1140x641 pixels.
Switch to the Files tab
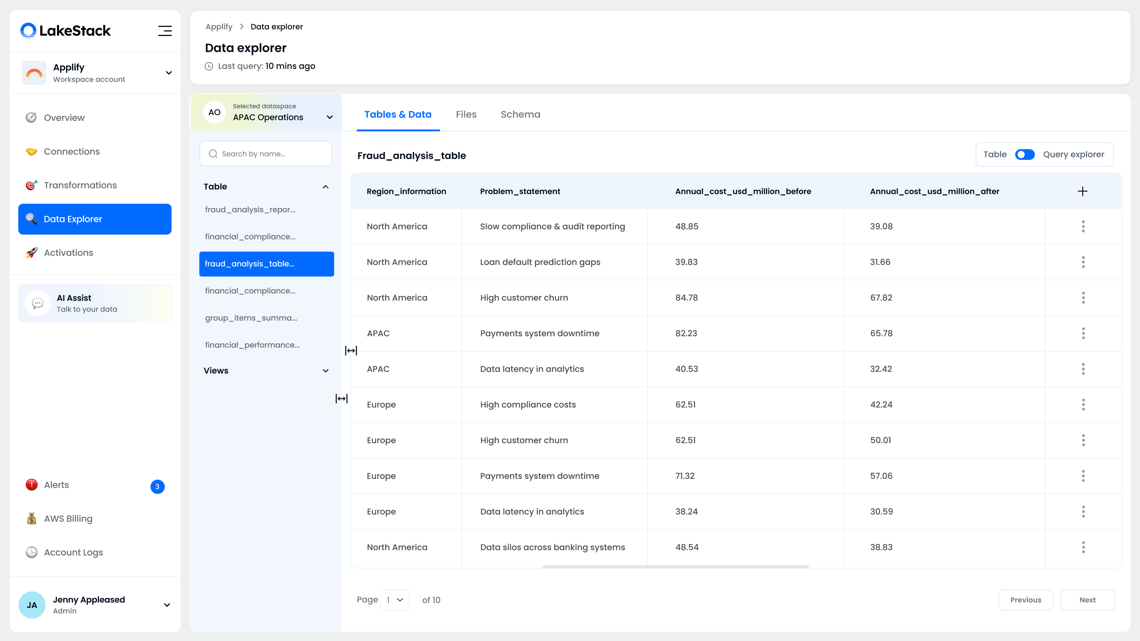click(466, 115)
